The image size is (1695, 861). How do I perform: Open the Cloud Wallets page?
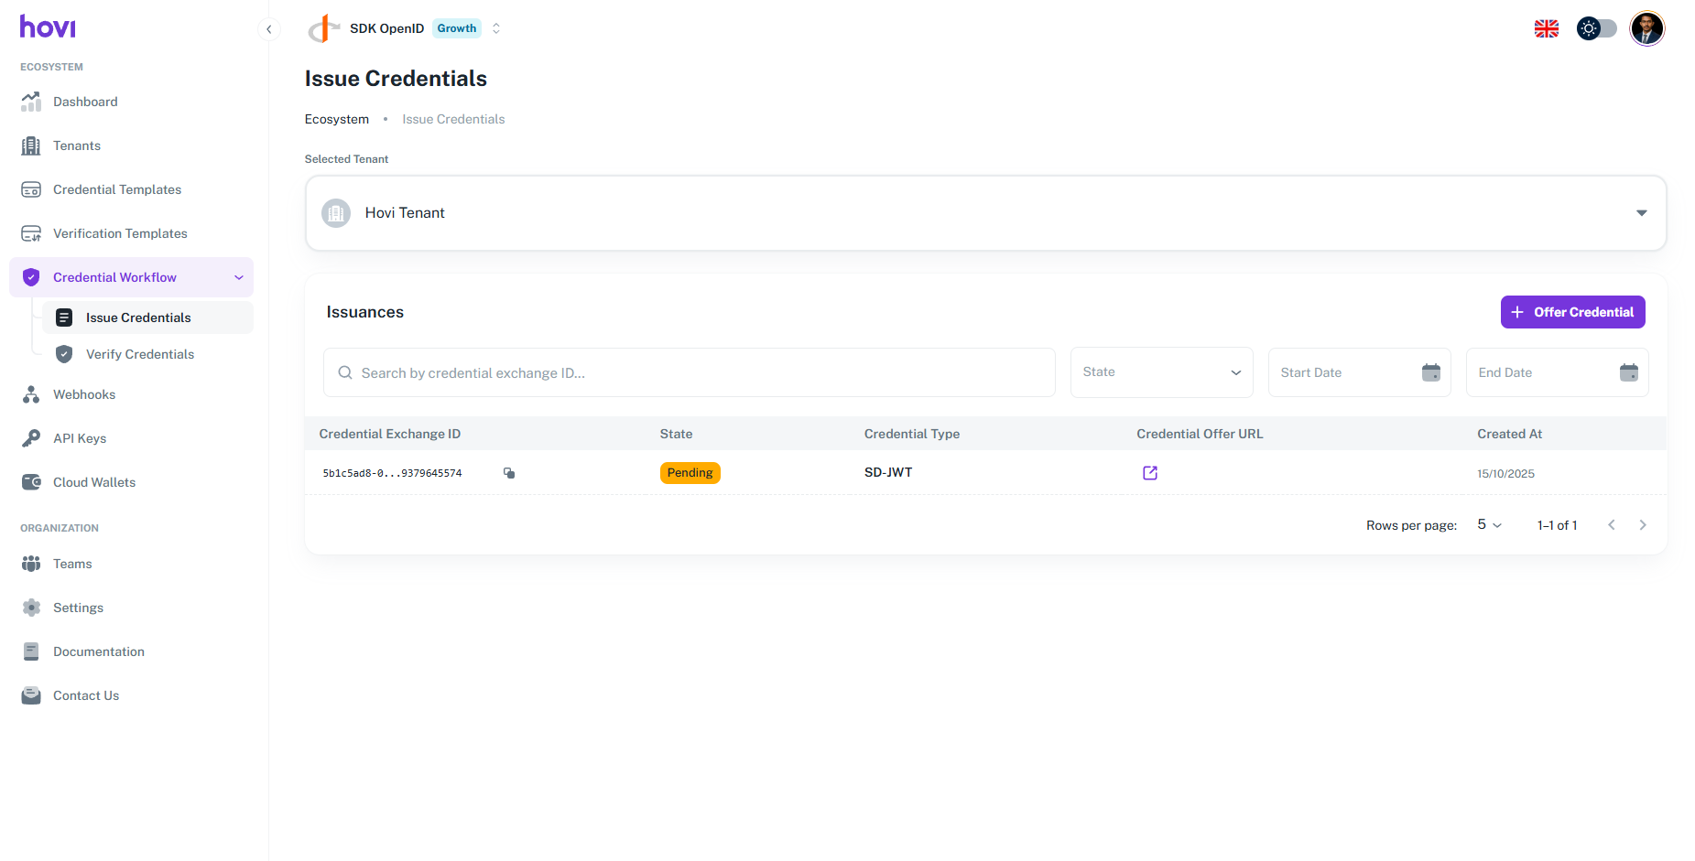[x=94, y=482]
